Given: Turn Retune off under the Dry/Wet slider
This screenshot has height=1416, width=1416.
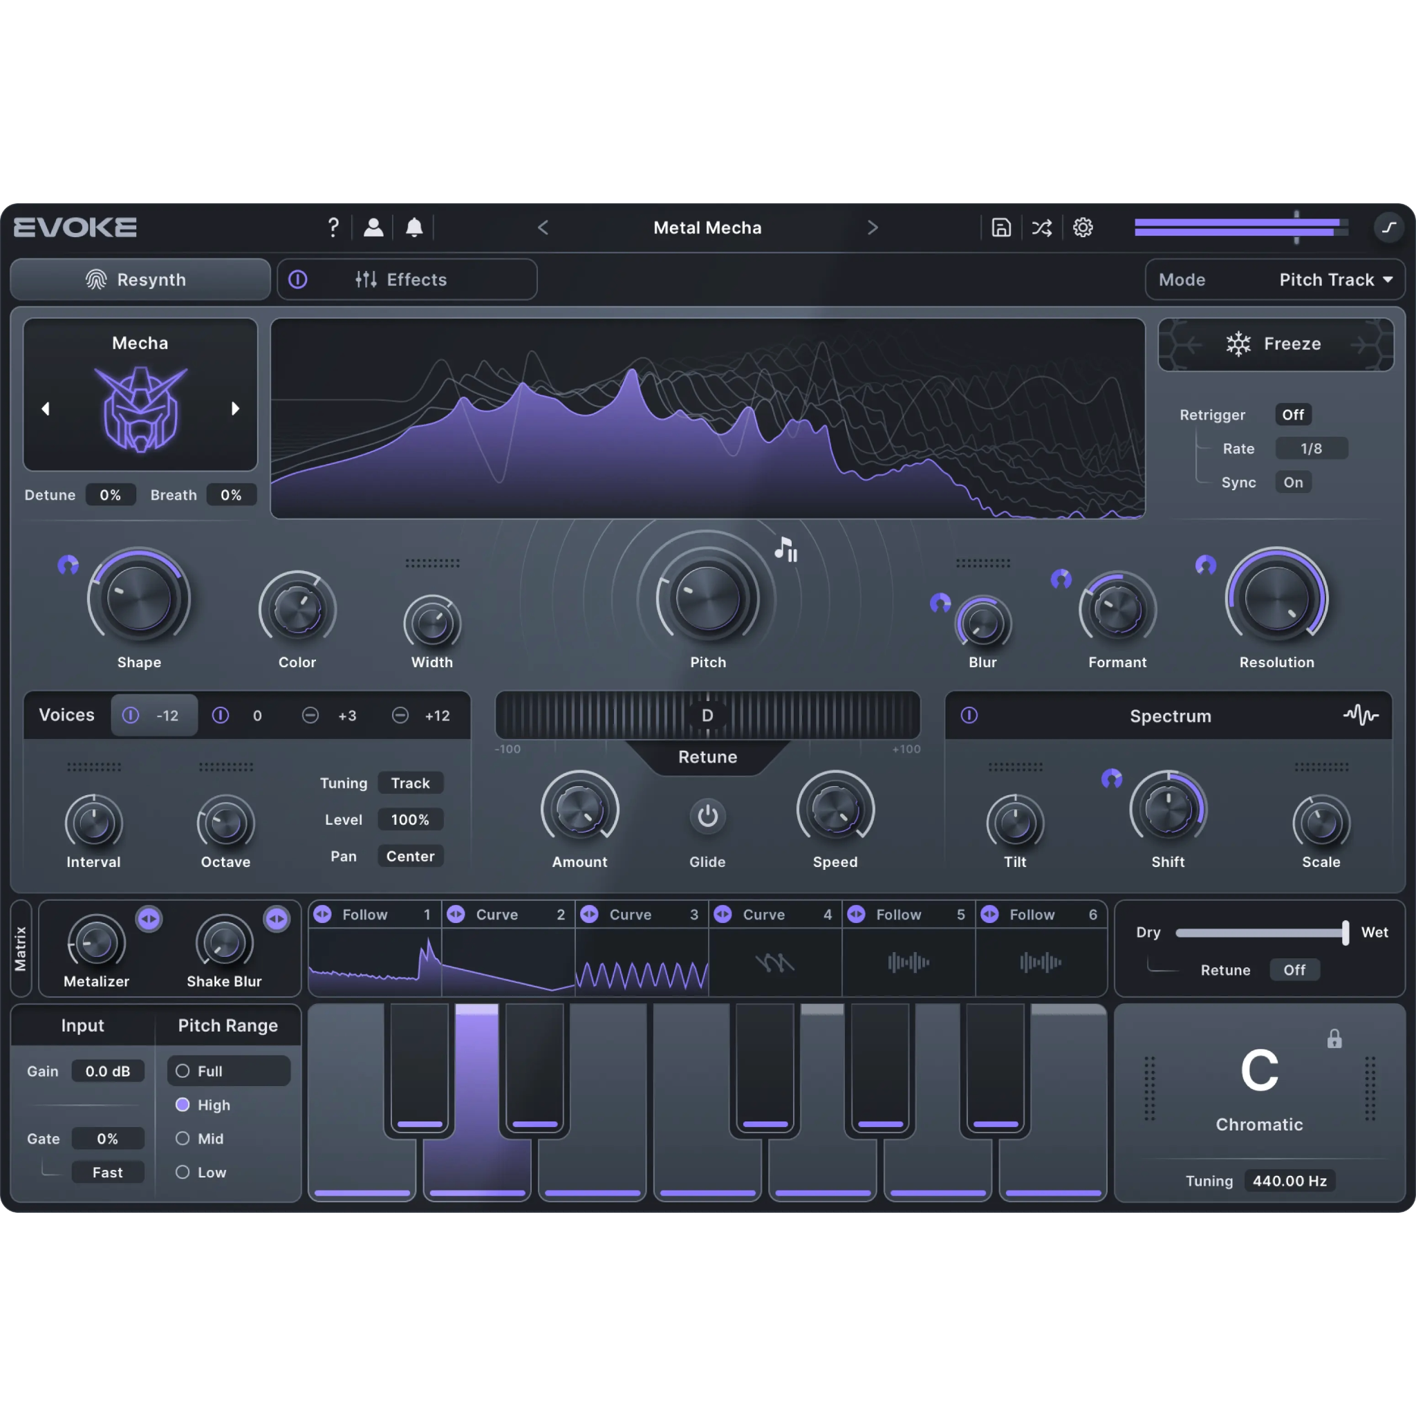Looking at the screenshot, I should pos(1294,969).
